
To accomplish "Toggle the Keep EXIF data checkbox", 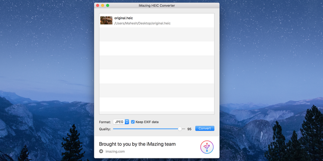I will coord(133,122).
